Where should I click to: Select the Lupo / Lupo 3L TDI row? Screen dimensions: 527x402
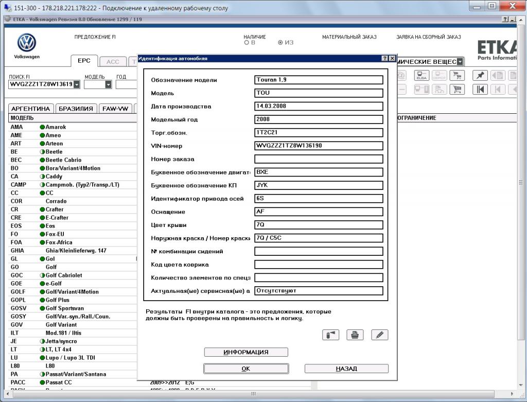point(72,358)
